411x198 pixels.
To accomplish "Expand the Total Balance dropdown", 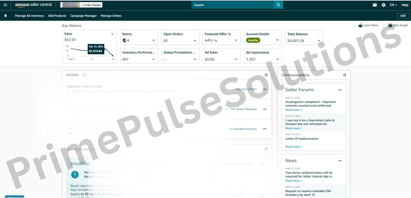I will tap(319, 40).
